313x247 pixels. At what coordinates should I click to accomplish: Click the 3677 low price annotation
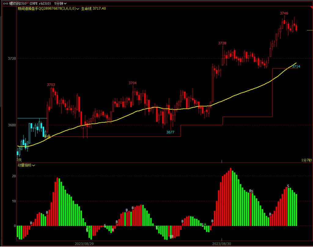[170, 132]
